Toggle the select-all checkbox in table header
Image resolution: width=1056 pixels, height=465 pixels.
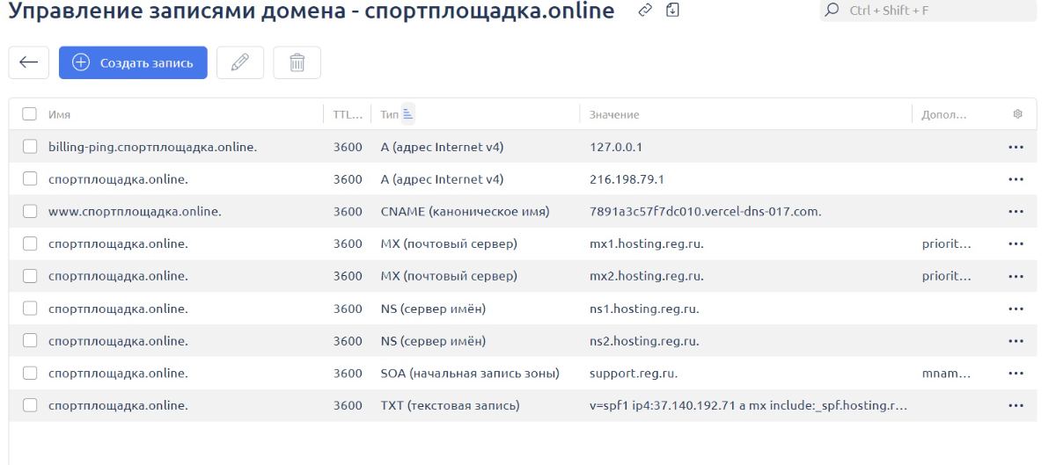(x=29, y=114)
